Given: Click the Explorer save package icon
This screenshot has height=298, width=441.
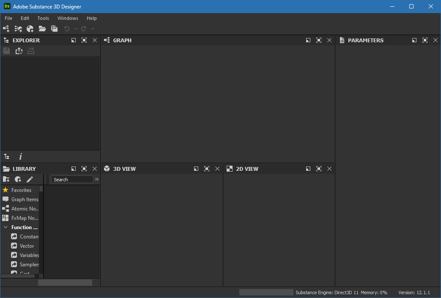Looking at the screenshot, I should coord(6,51).
